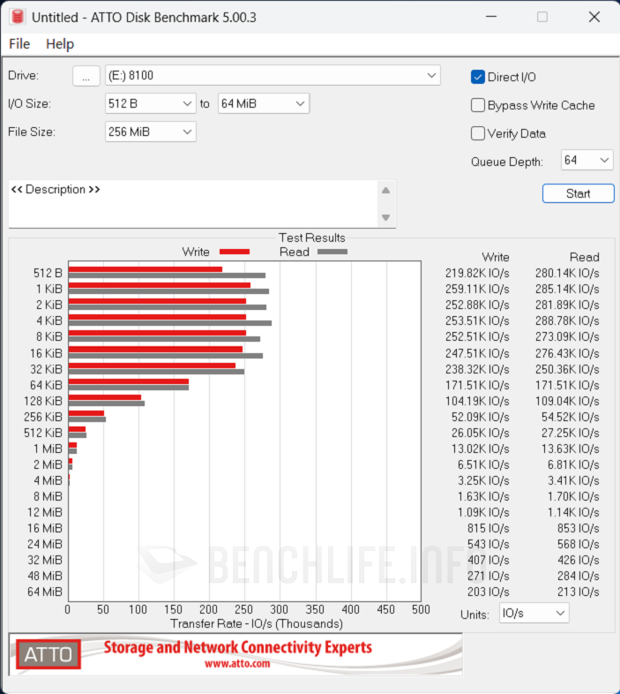This screenshot has height=694, width=620.
Task: Open the Help menu
Action: (60, 44)
